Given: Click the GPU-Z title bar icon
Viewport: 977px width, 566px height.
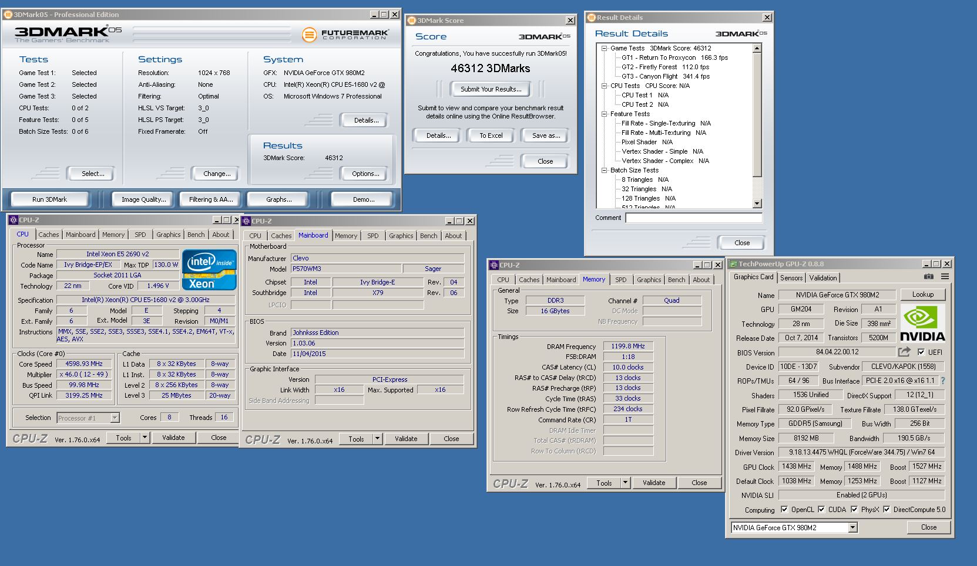Looking at the screenshot, I should [733, 264].
